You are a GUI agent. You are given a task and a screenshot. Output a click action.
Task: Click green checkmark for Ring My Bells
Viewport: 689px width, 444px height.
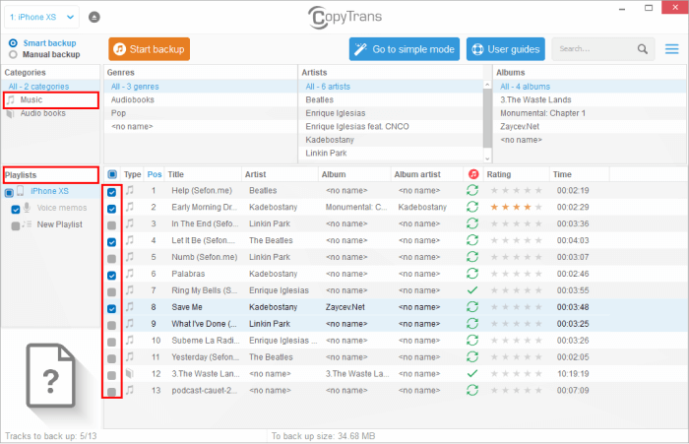coord(472,290)
